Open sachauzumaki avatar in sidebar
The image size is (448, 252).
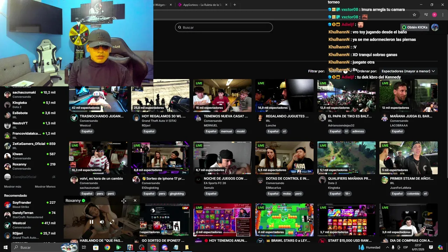click(7, 94)
